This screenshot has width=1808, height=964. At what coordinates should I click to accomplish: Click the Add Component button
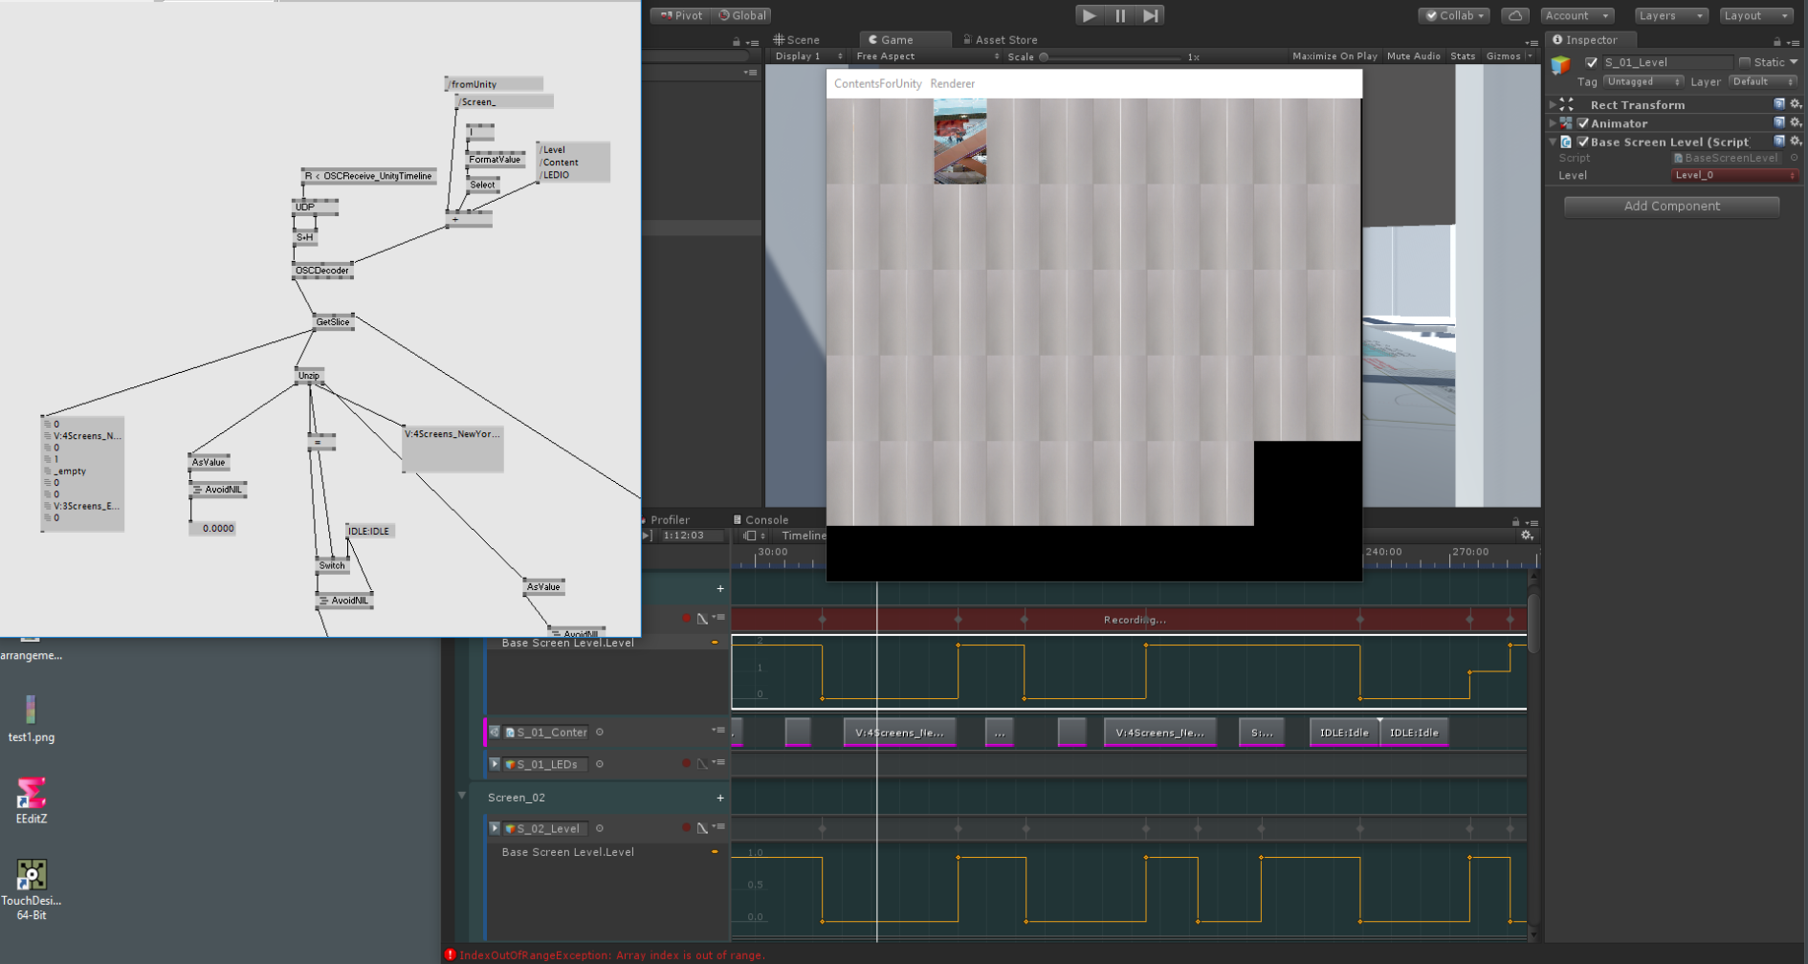click(x=1671, y=206)
